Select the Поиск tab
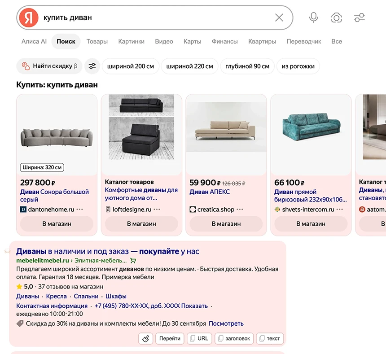This screenshot has height=354, width=386. point(66,41)
